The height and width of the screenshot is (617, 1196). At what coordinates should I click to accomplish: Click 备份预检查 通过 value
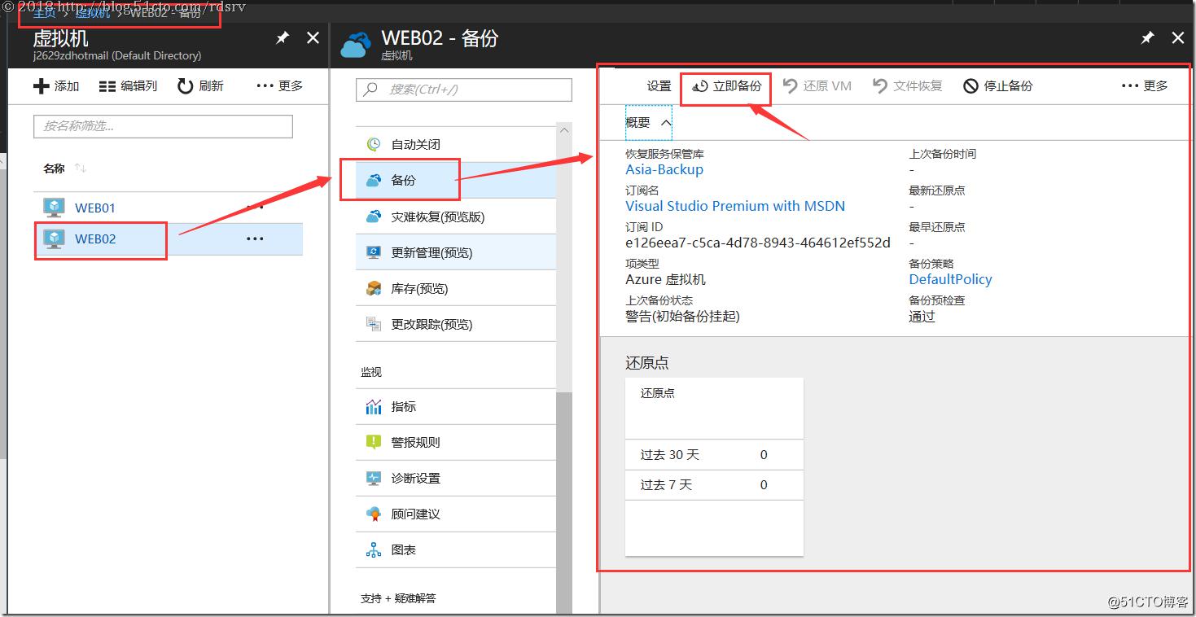coord(922,316)
